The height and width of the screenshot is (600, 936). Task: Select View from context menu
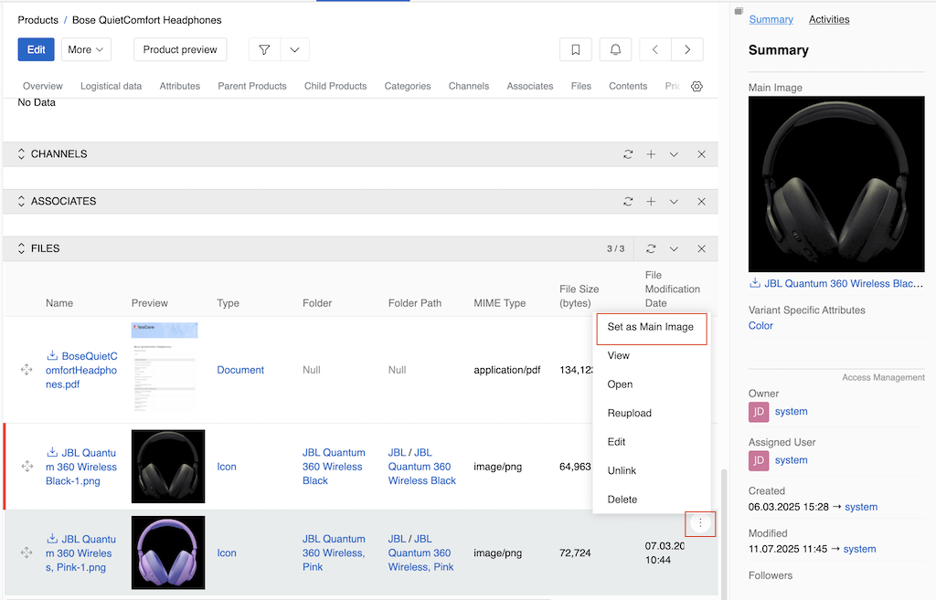(651, 355)
